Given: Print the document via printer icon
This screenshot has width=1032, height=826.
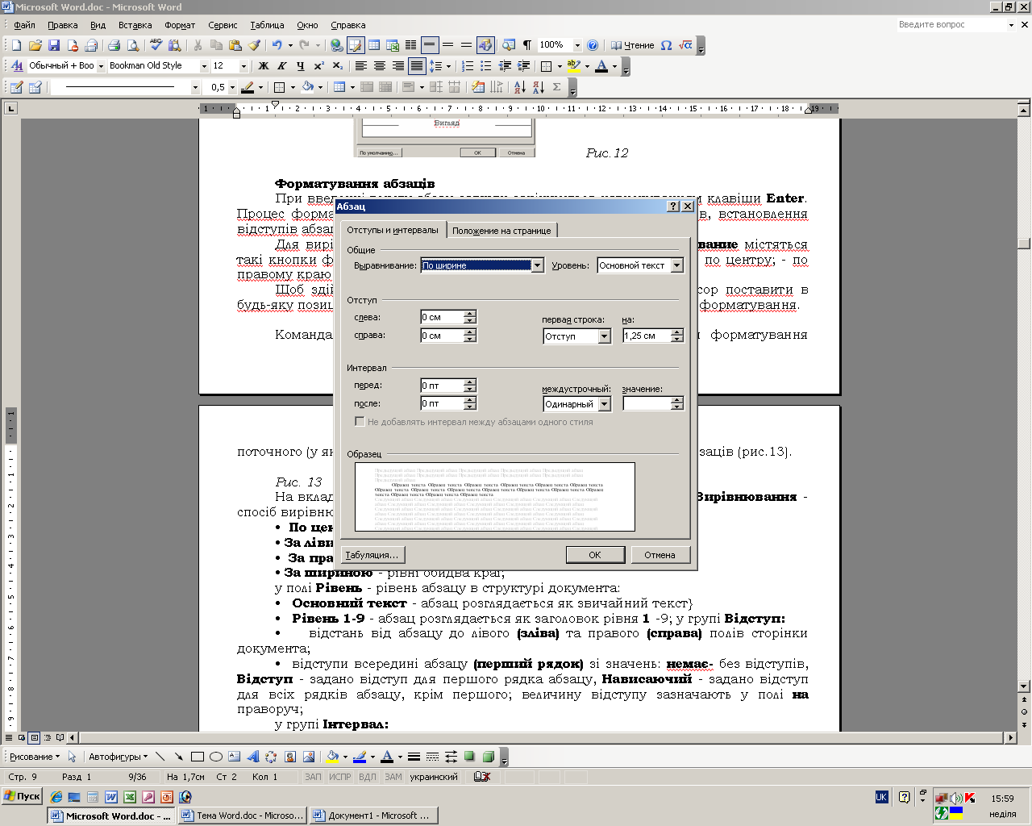Looking at the screenshot, I should [x=114, y=45].
